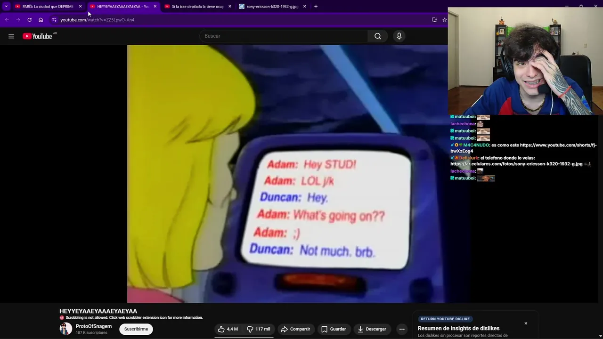The image size is (603, 339).
Task: Click M4C4NUDO username in chat
Action: (476, 145)
